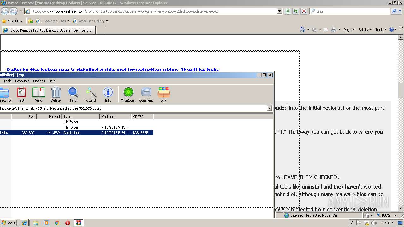This screenshot has width=404, height=227.
Task: Click the Read Mail envelope icon
Action: tap(326, 30)
